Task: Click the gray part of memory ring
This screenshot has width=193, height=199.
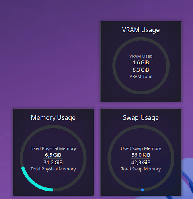Action: 53,127
